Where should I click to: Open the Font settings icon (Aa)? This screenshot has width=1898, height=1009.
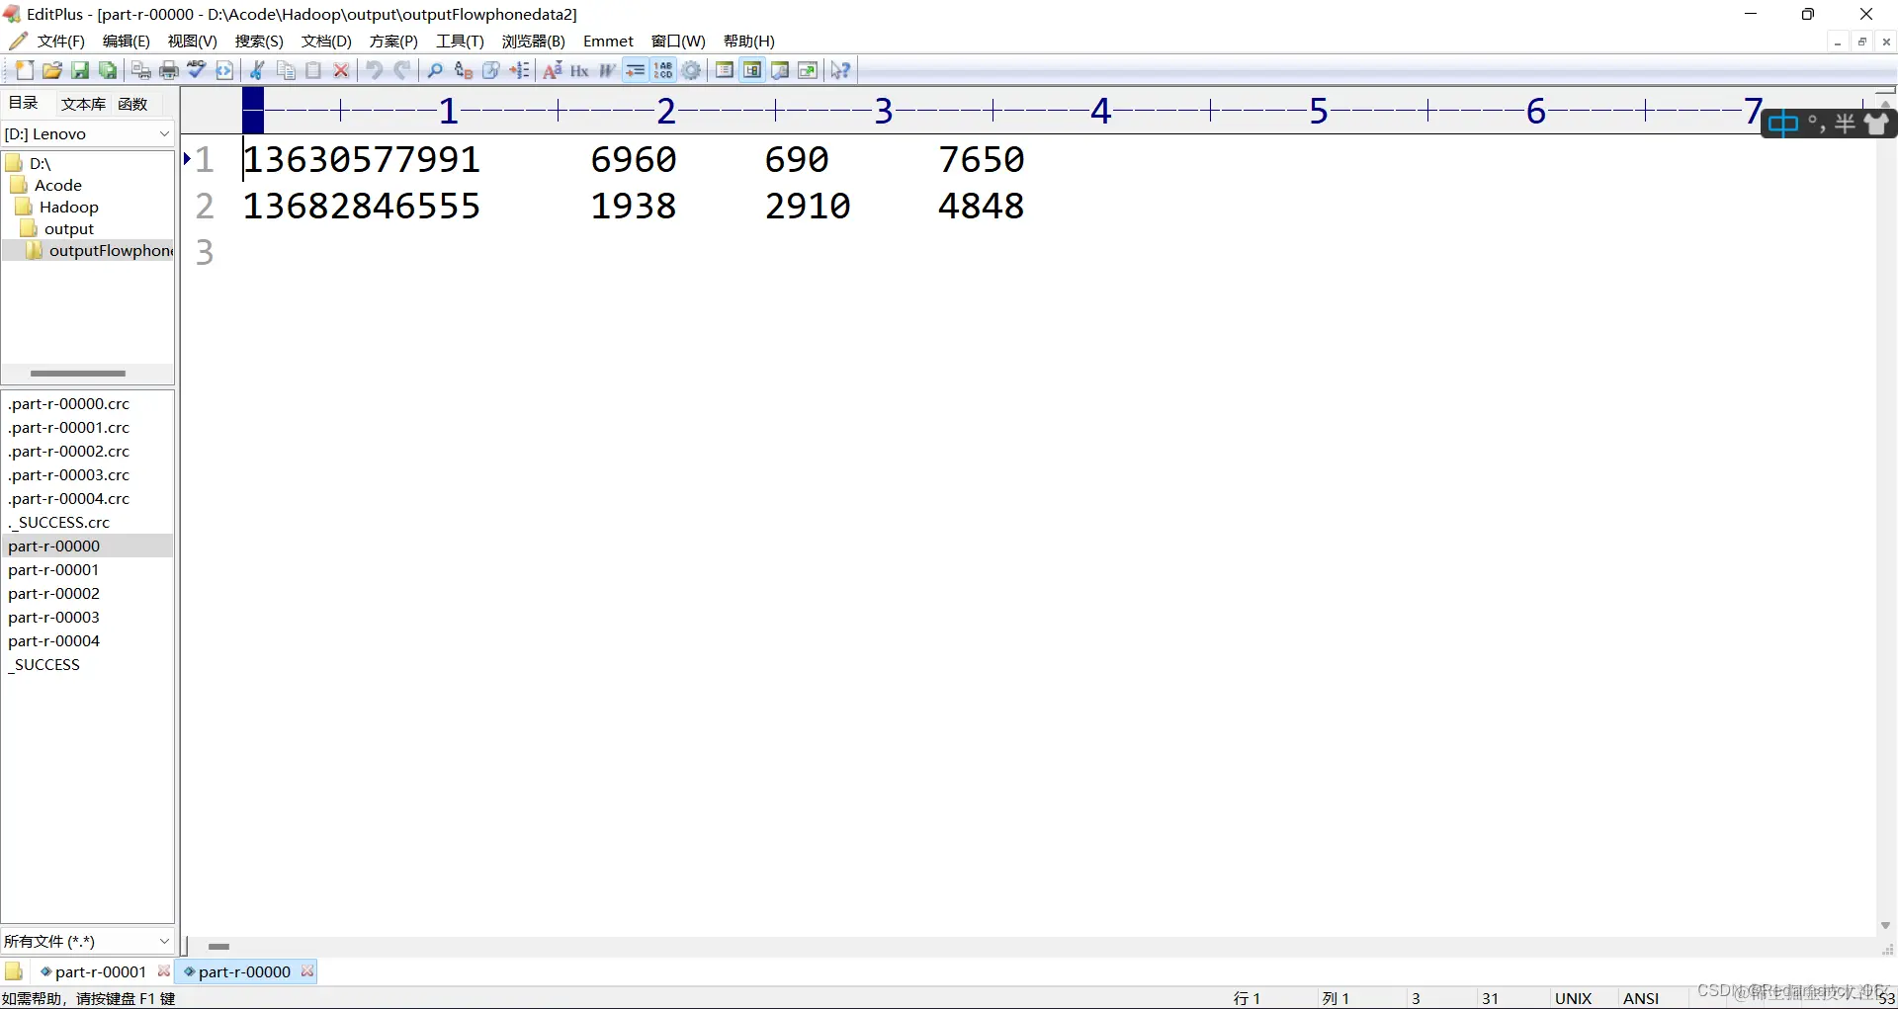click(553, 70)
